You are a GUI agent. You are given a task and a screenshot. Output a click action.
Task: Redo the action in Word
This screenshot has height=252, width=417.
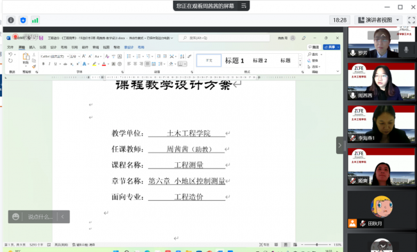(x=10, y=61)
